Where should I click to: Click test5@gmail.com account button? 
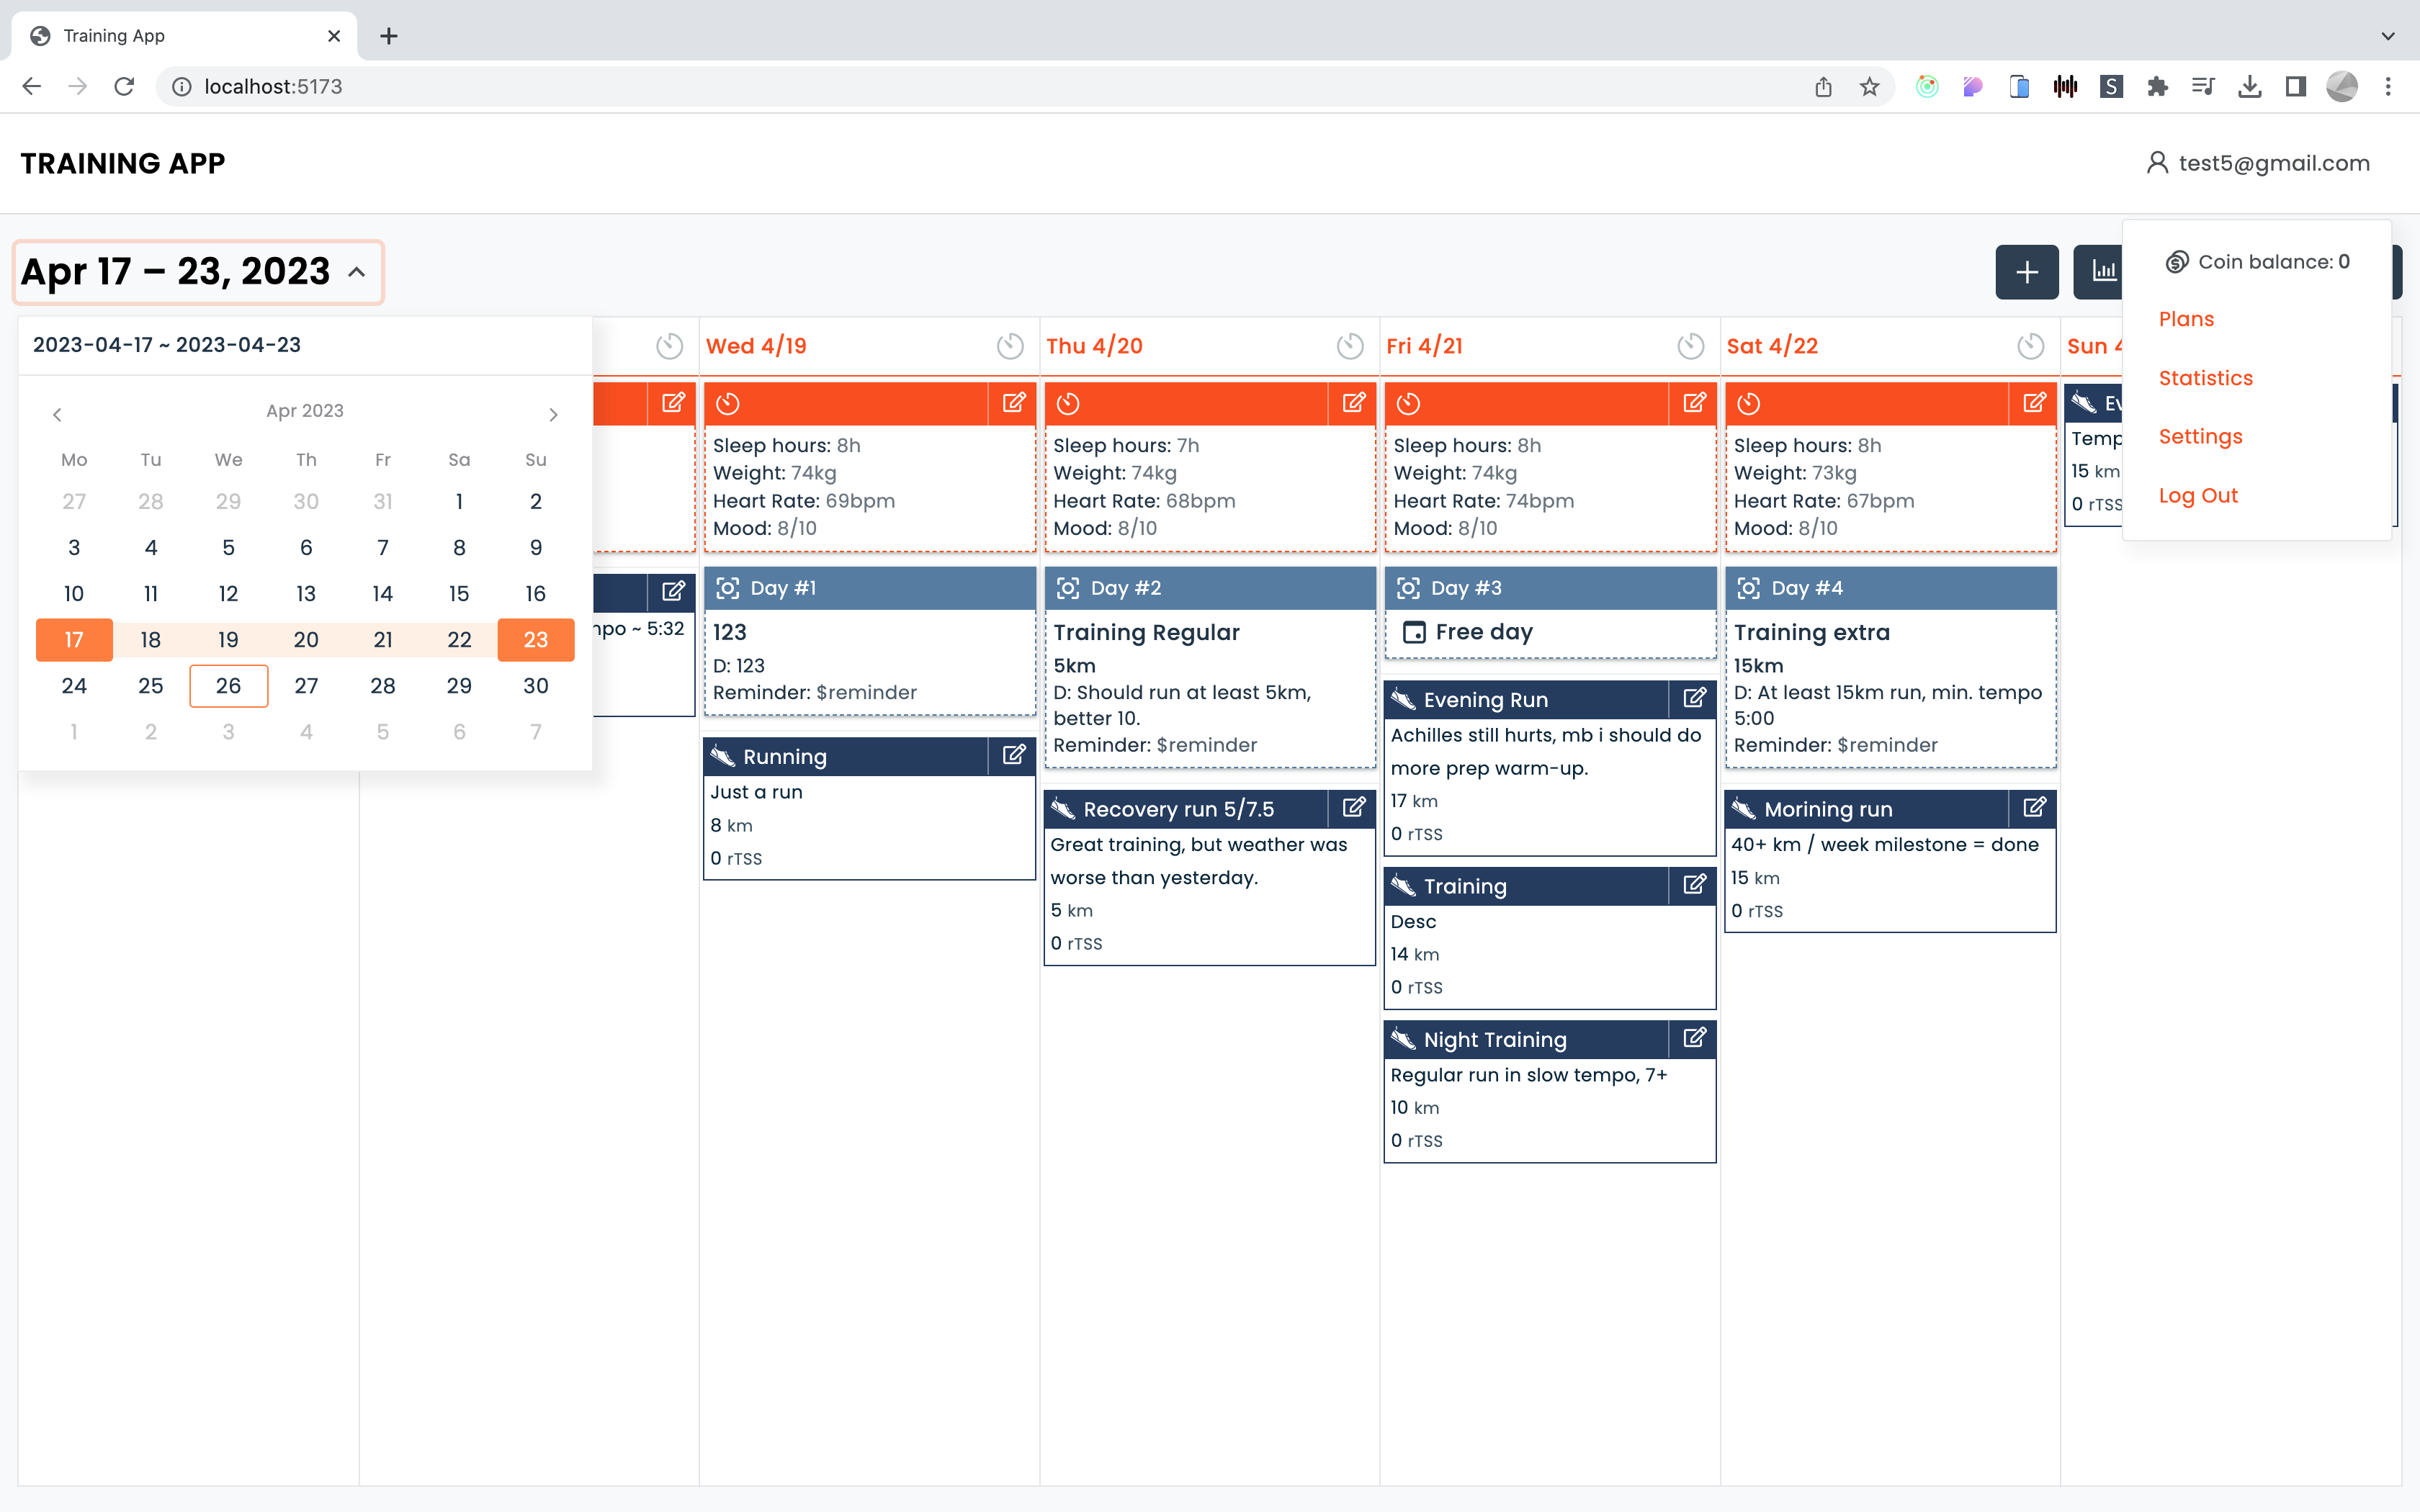[2258, 163]
